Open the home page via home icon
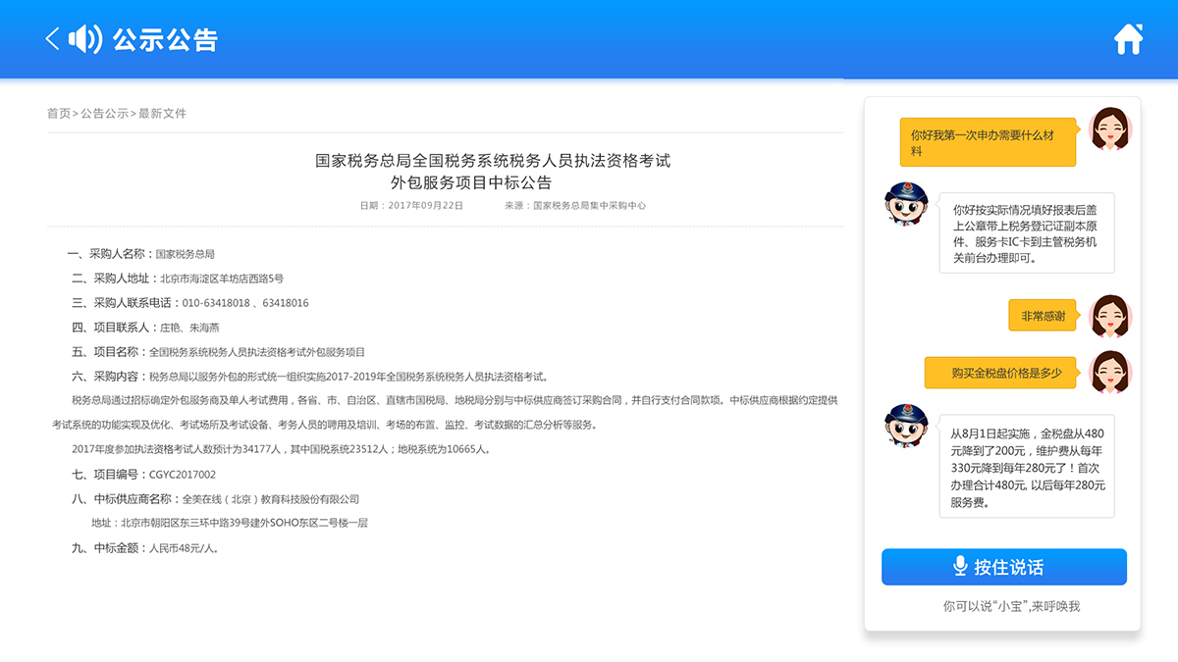Image resolution: width=1178 pixels, height=662 pixels. point(1129,37)
